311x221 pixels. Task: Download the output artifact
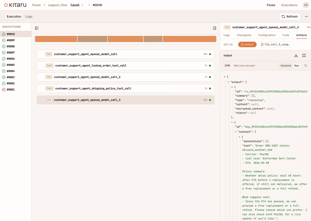point(296,56)
